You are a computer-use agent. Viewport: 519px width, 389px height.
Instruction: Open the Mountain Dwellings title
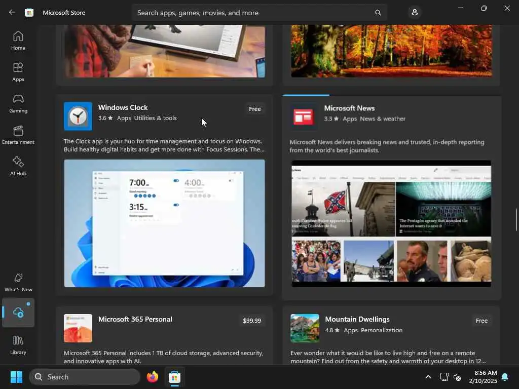point(357,319)
